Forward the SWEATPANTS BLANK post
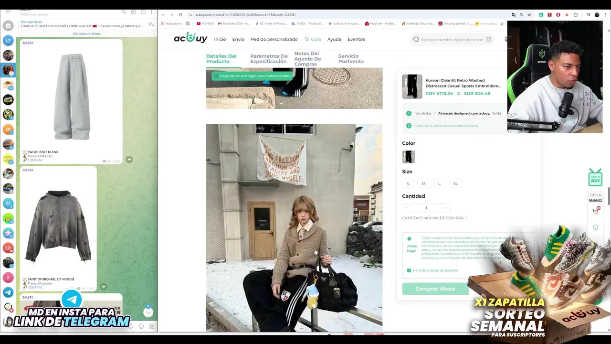 pyautogui.click(x=129, y=160)
